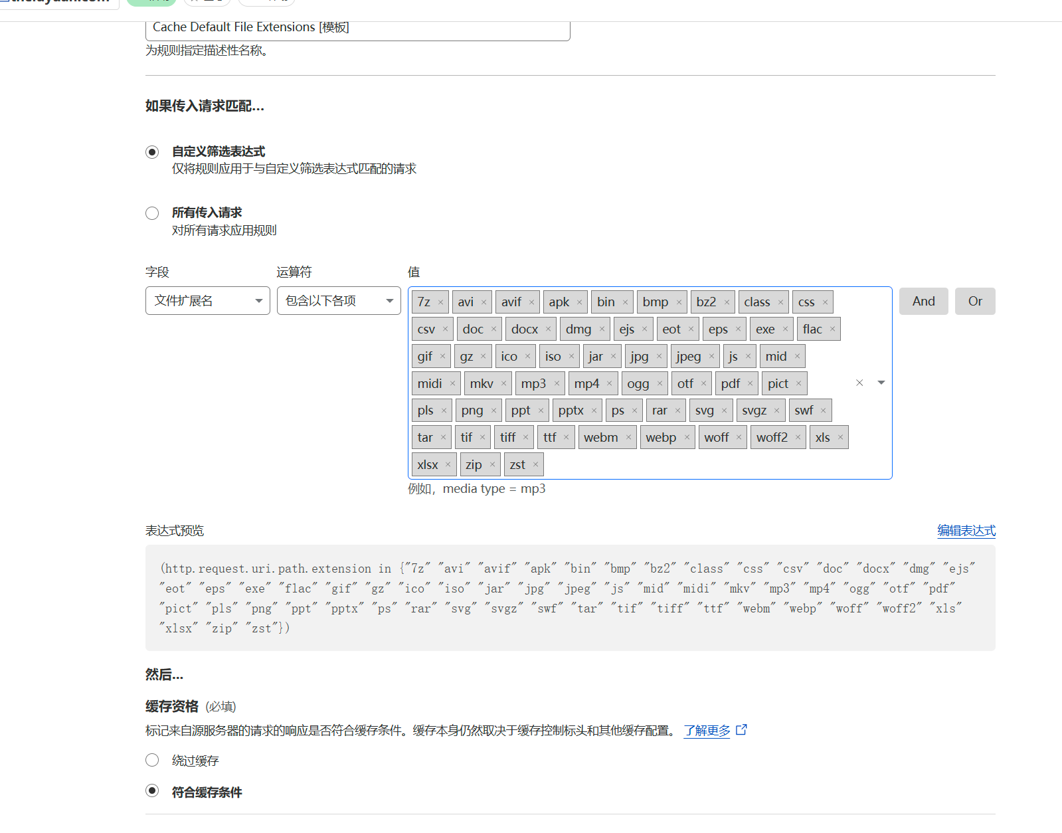The width and height of the screenshot is (1062, 833).
Task: Open the 包含以下各项 operator dropdown
Action: point(339,301)
